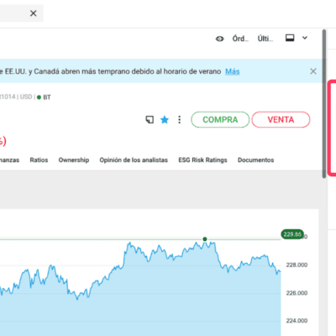
Task: Select the Documentos tab
Action: point(256,160)
